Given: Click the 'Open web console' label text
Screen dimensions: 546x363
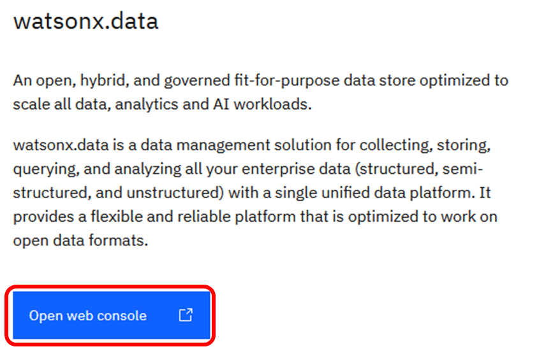Looking at the screenshot, I should pyautogui.click(x=88, y=316).
